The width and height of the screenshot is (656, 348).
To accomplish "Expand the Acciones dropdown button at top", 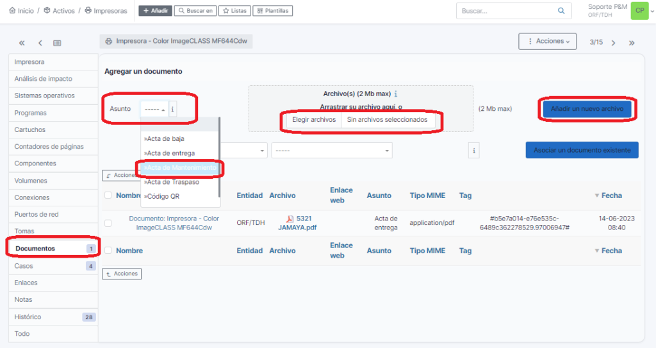I will (x=547, y=41).
